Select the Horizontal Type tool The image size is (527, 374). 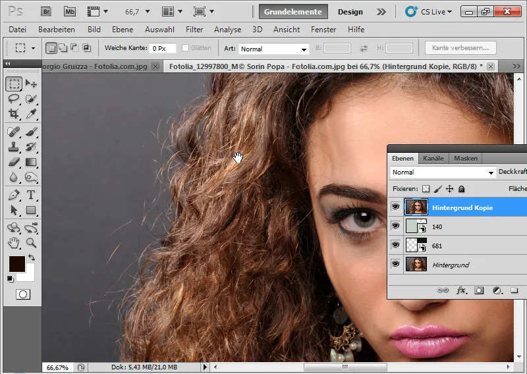point(31,195)
